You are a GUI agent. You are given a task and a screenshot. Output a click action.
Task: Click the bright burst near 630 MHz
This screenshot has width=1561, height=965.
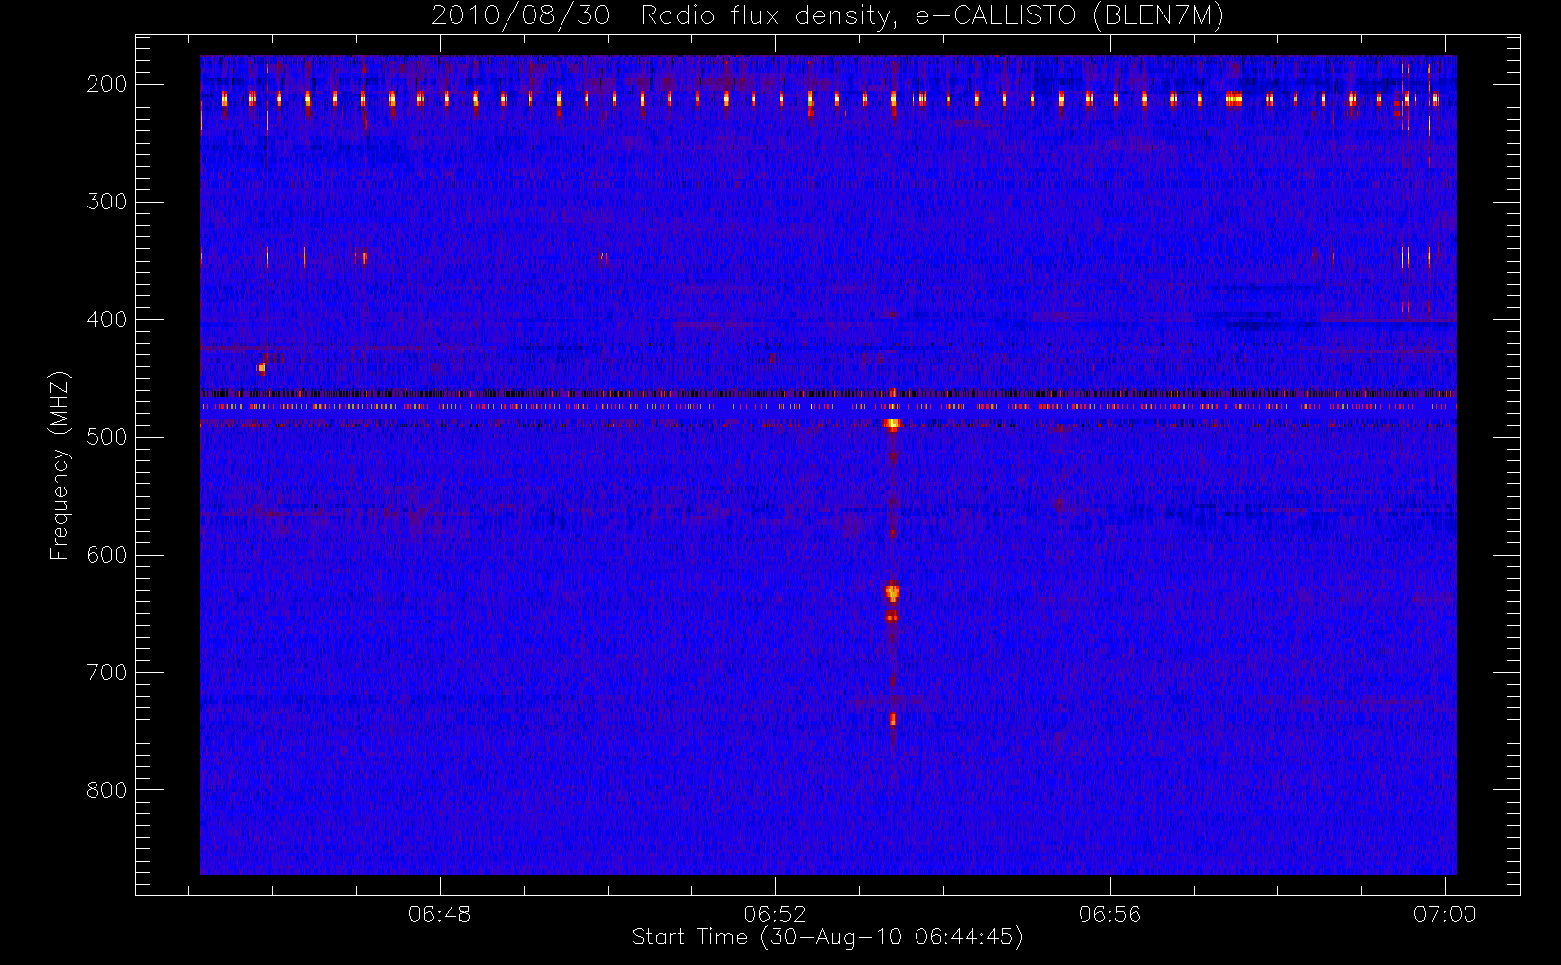[x=892, y=593]
